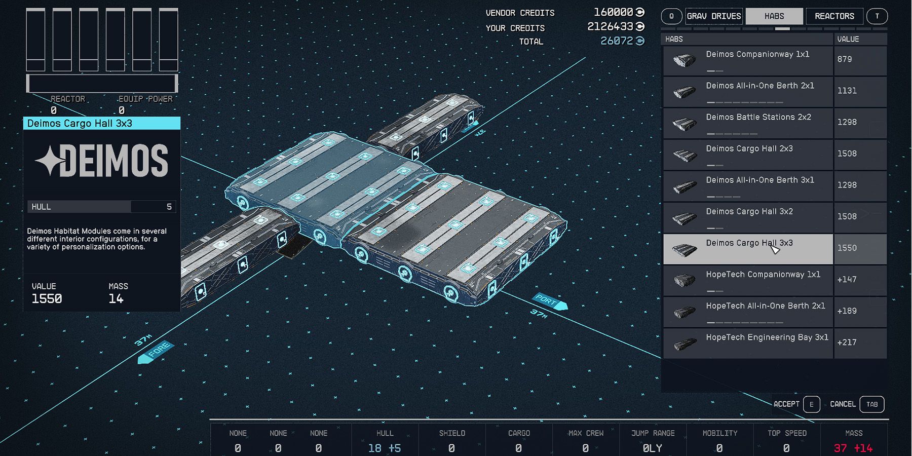The width and height of the screenshot is (912, 456).
Task: Click the PORT direction arrow marker
Action: pos(549,302)
